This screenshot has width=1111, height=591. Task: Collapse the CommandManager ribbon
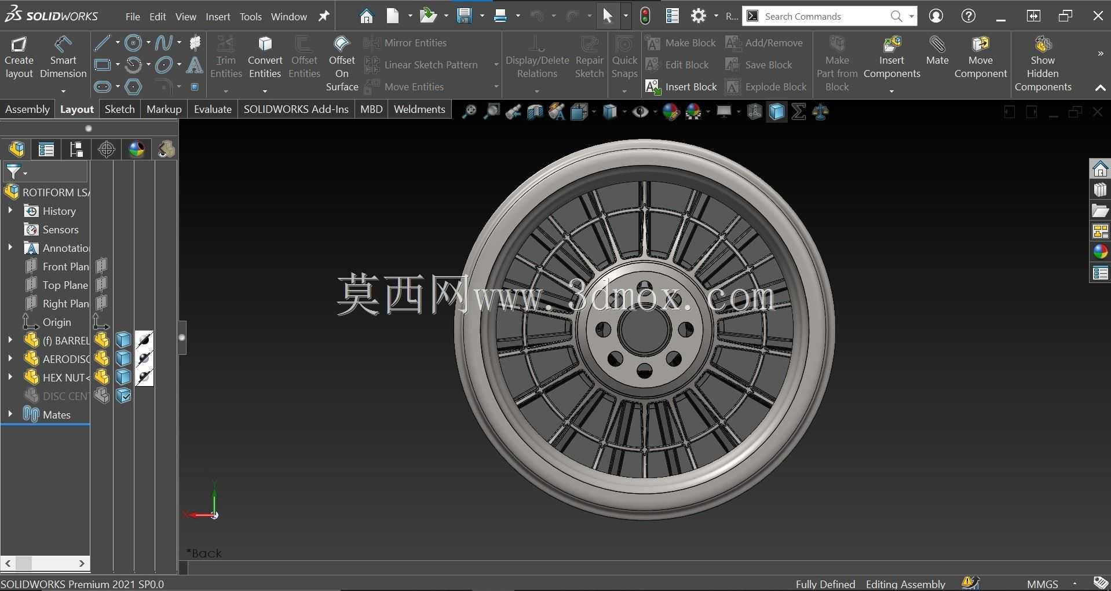[1100, 88]
